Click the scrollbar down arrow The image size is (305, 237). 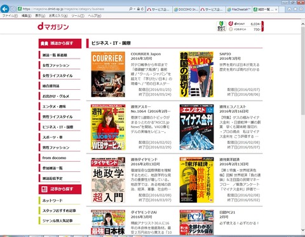click(302, 230)
